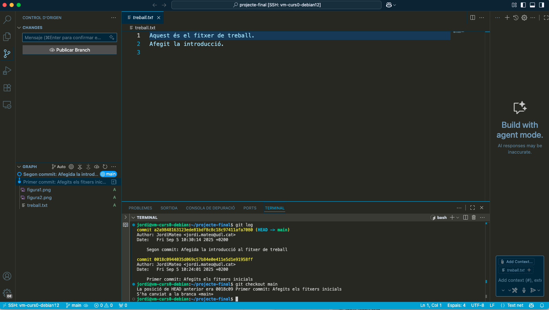549x310 pixels.
Task: Go to current history item in Graph
Action: coord(71,167)
